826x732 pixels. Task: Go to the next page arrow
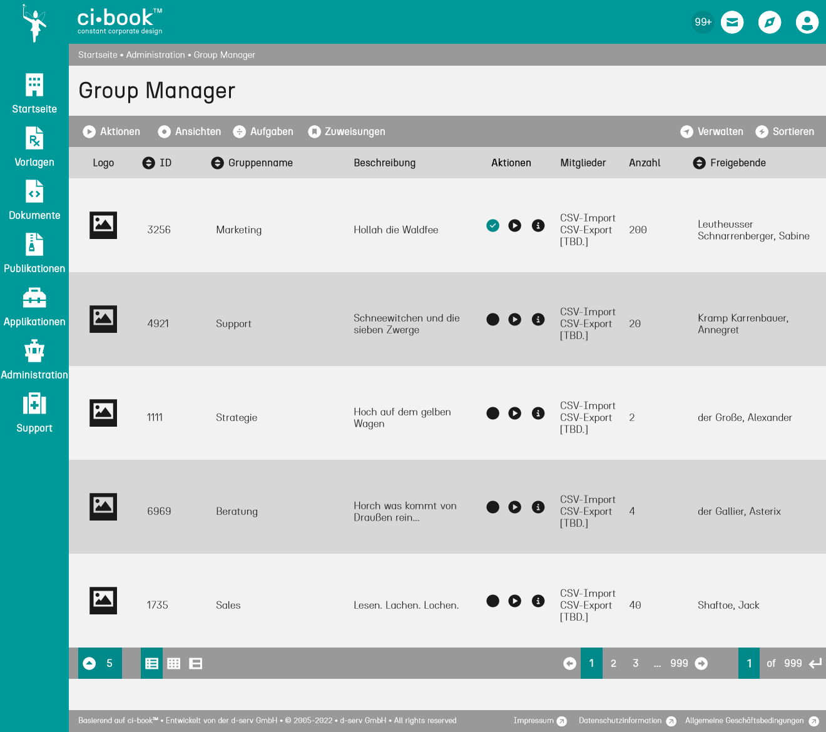701,663
